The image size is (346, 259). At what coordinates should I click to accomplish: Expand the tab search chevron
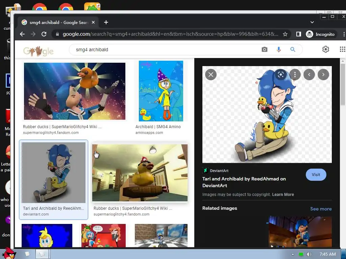312,22
